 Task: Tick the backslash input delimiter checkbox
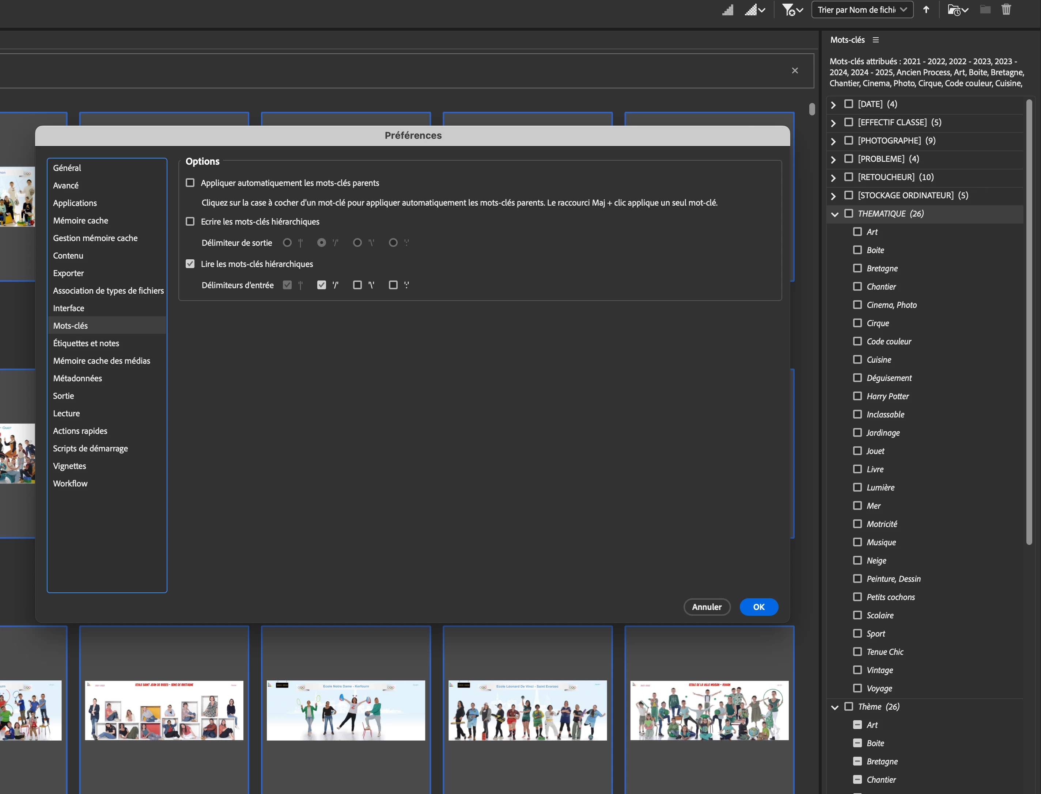(357, 285)
